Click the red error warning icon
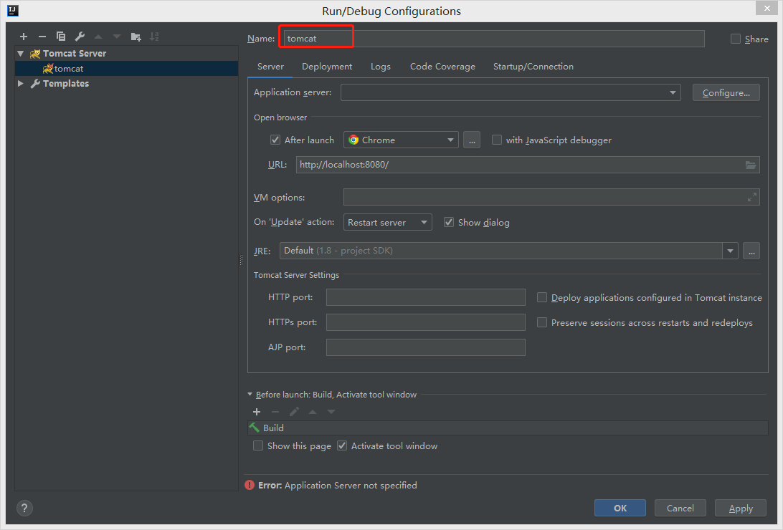This screenshot has height=530, width=783. (250, 485)
